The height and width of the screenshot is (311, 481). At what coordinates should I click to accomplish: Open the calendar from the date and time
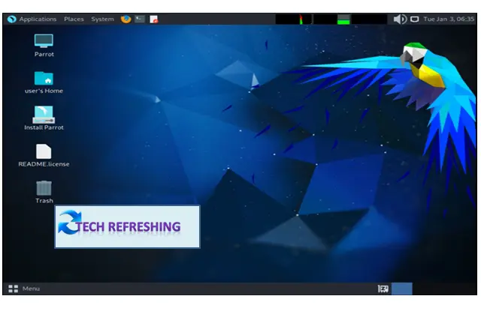pos(449,19)
